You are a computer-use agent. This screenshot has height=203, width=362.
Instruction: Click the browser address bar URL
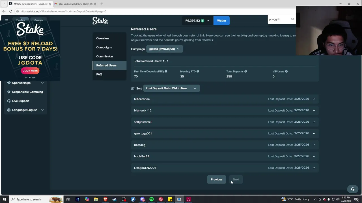point(63,11)
